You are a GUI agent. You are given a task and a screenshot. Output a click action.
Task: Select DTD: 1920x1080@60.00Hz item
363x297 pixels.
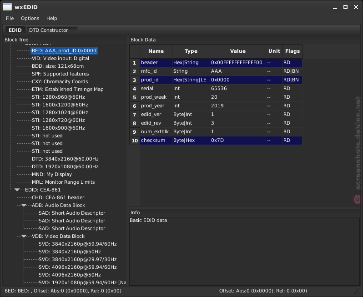[x=65, y=166]
